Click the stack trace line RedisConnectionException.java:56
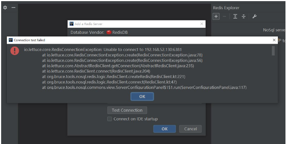This screenshot has height=144, width=287. (x=122, y=60)
